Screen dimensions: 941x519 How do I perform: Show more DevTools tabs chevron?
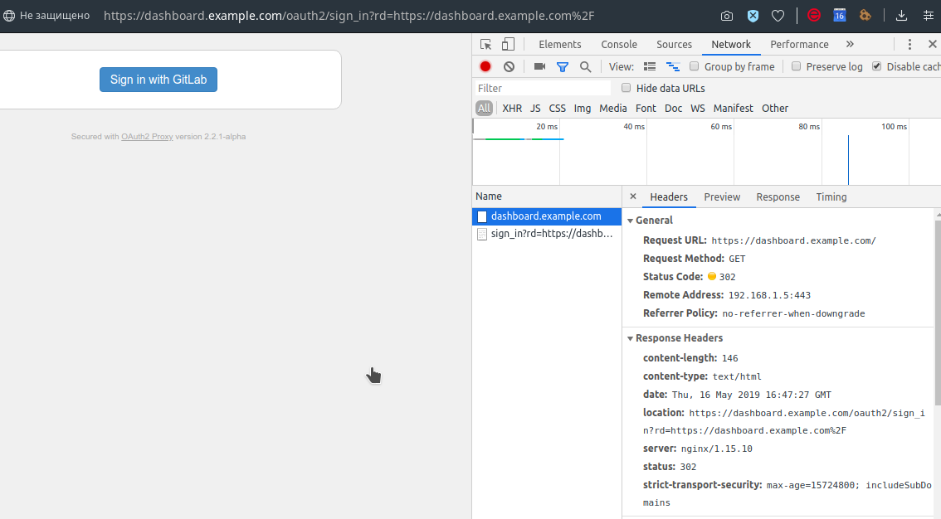pos(850,44)
